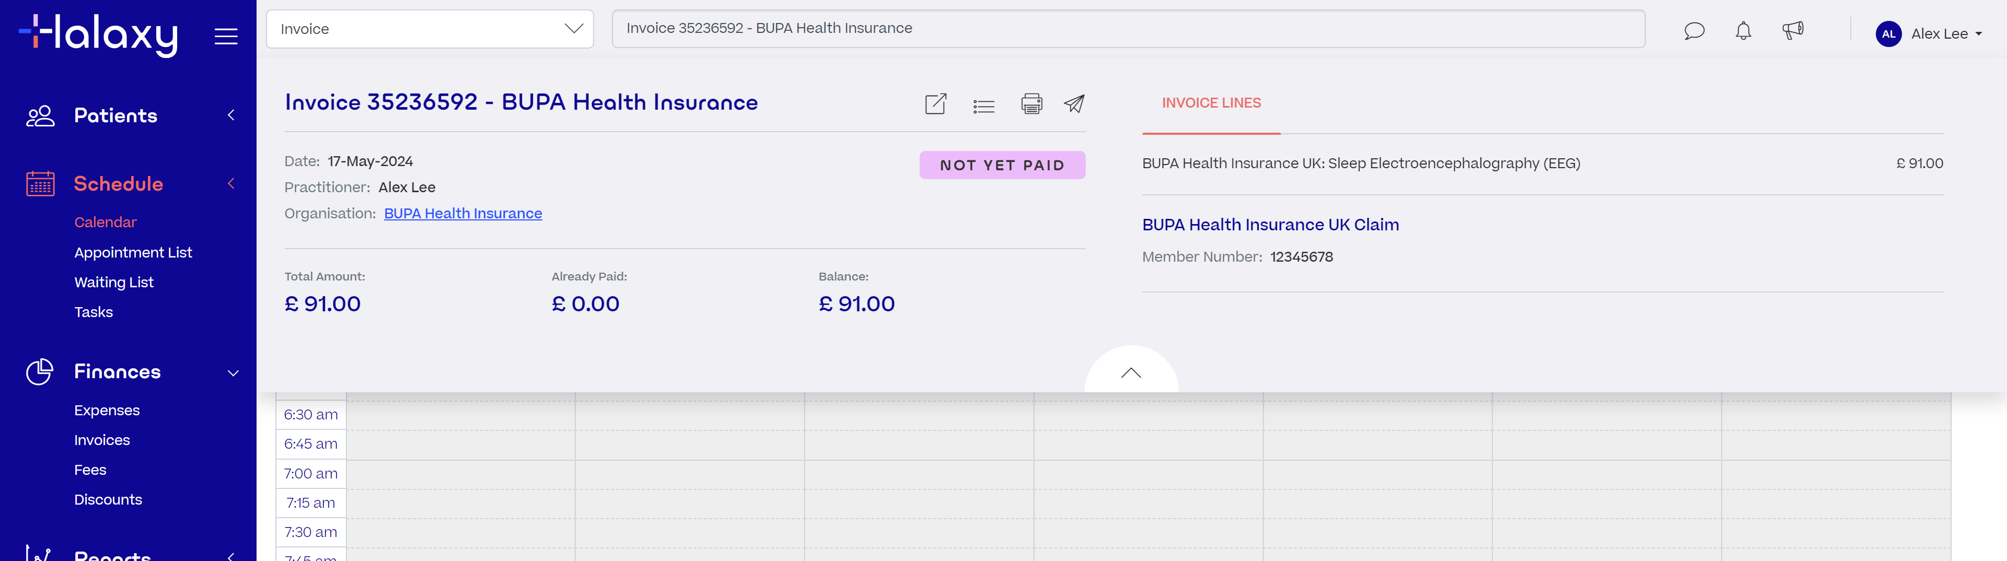The image size is (2007, 561).
Task: Click the invoice date 17-May-2024
Action: tap(370, 161)
